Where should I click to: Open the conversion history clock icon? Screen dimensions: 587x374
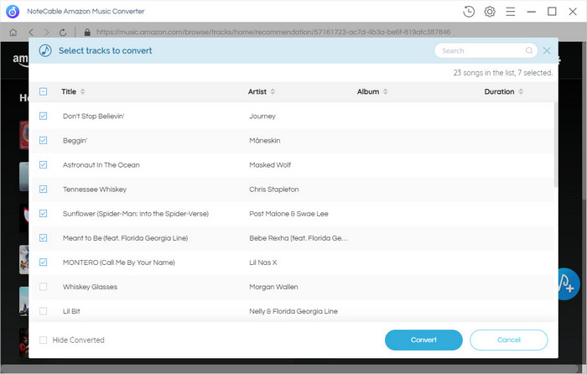click(469, 12)
